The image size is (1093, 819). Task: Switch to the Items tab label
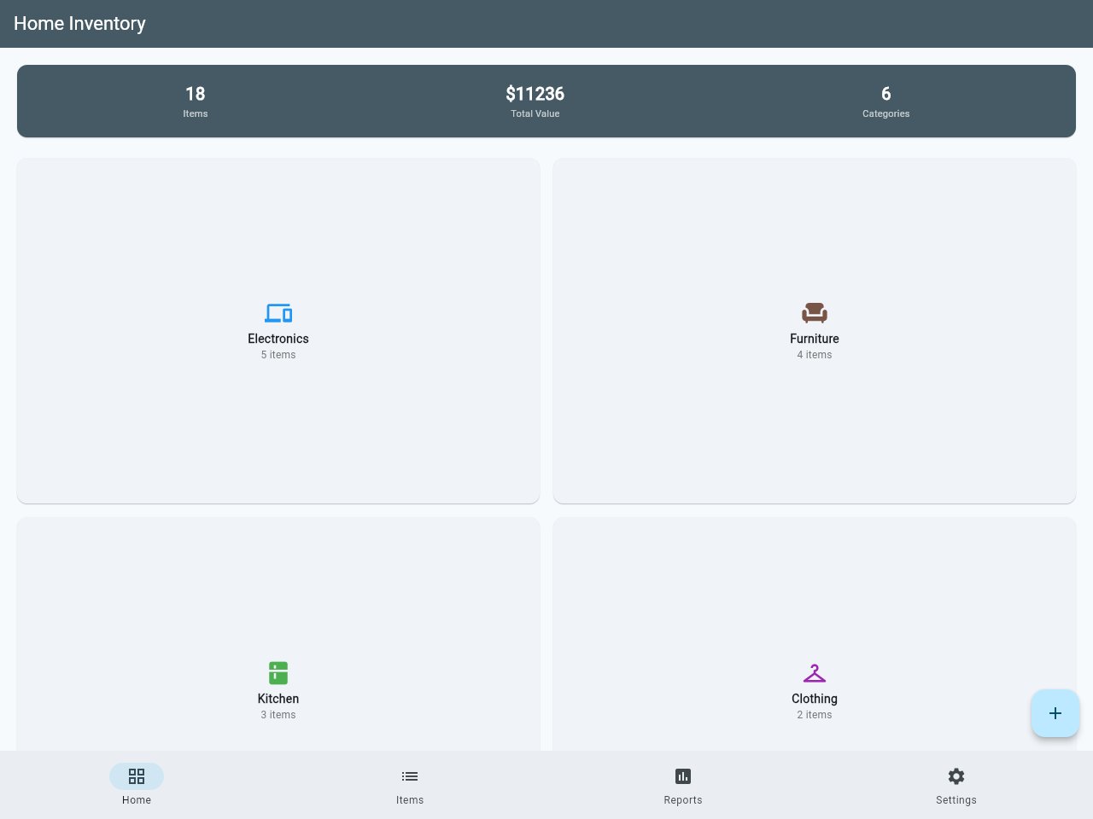[410, 800]
